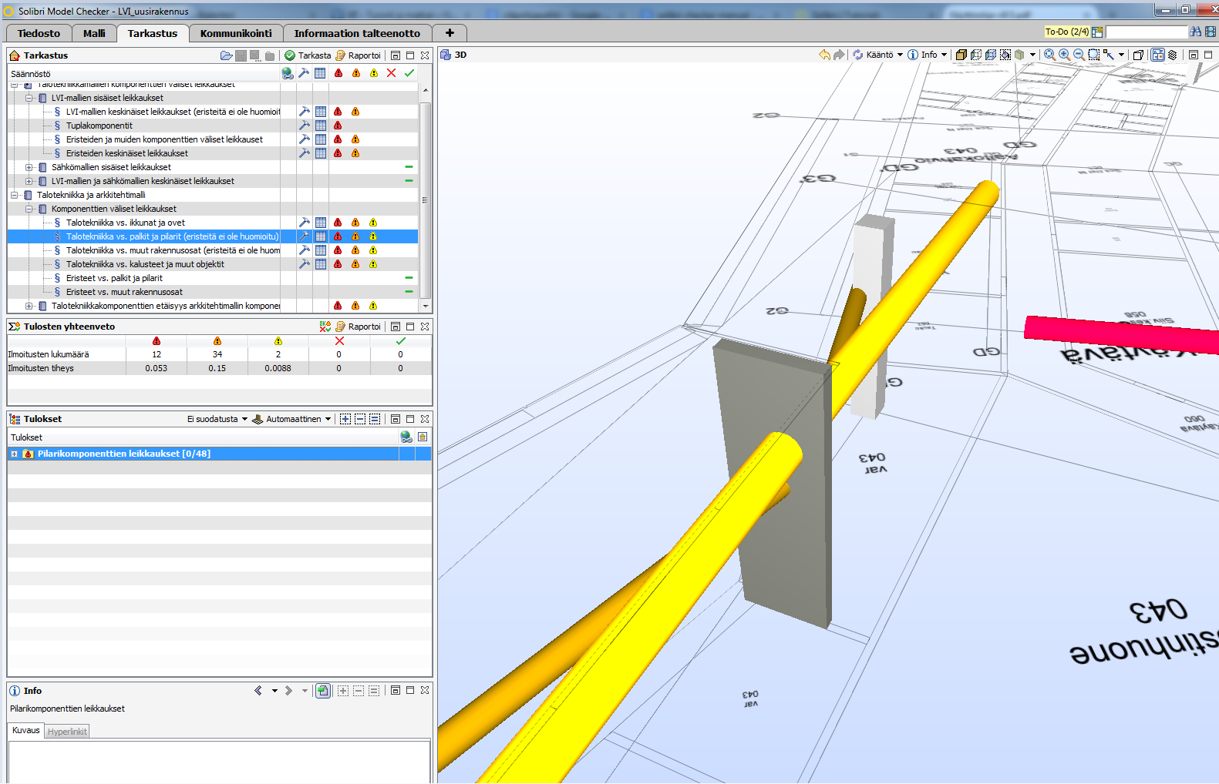
Task: Switch to Hyperlinkit tab in Info panel
Action: [67, 731]
